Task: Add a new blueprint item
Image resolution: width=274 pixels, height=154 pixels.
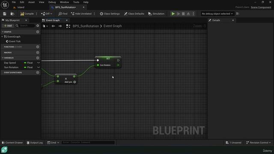Action: (x=8, y=26)
